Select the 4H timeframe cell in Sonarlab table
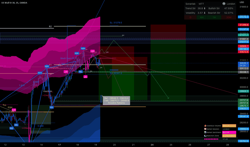The image size is (250, 147). (x=202, y=17)
